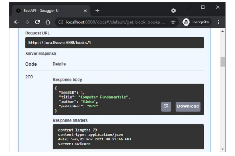Bookmark this page with star icon
The image size is (235, 156).
pos(173,22)
